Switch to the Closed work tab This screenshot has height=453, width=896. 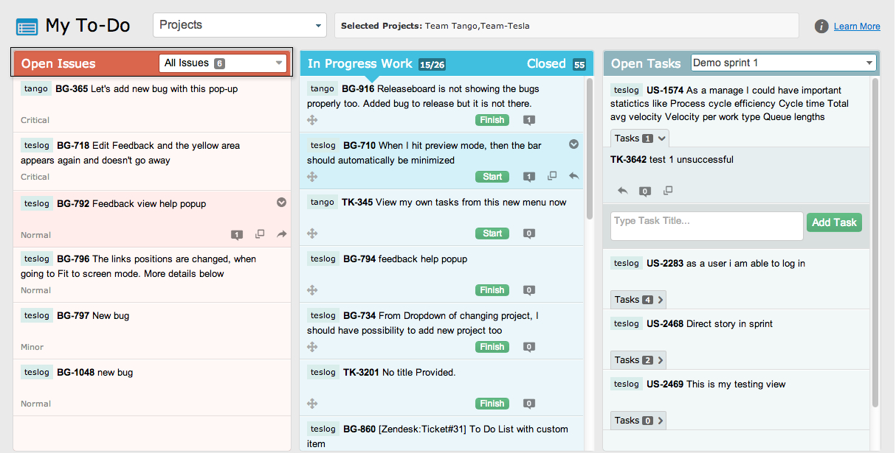547,63
